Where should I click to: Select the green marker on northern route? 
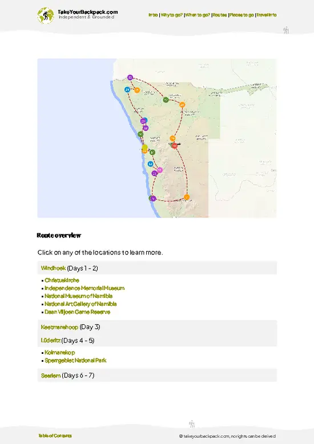point(166,100)
